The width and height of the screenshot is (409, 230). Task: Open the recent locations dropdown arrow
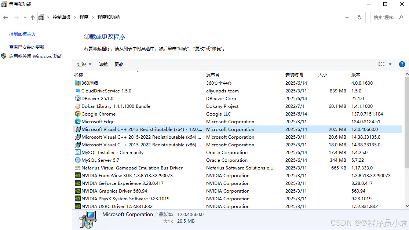(25, 18)
